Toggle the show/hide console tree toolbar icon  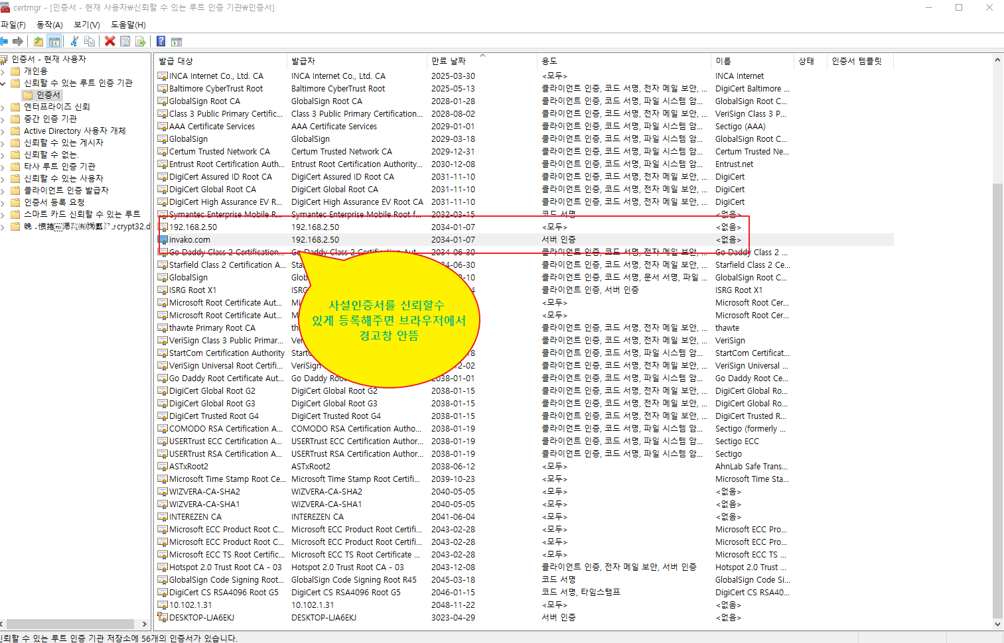click(54, 41)
